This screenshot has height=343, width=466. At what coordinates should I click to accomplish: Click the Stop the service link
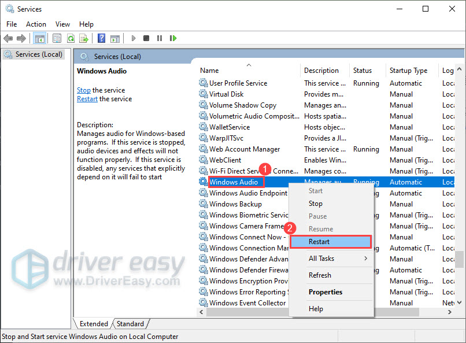click(84, 90)
